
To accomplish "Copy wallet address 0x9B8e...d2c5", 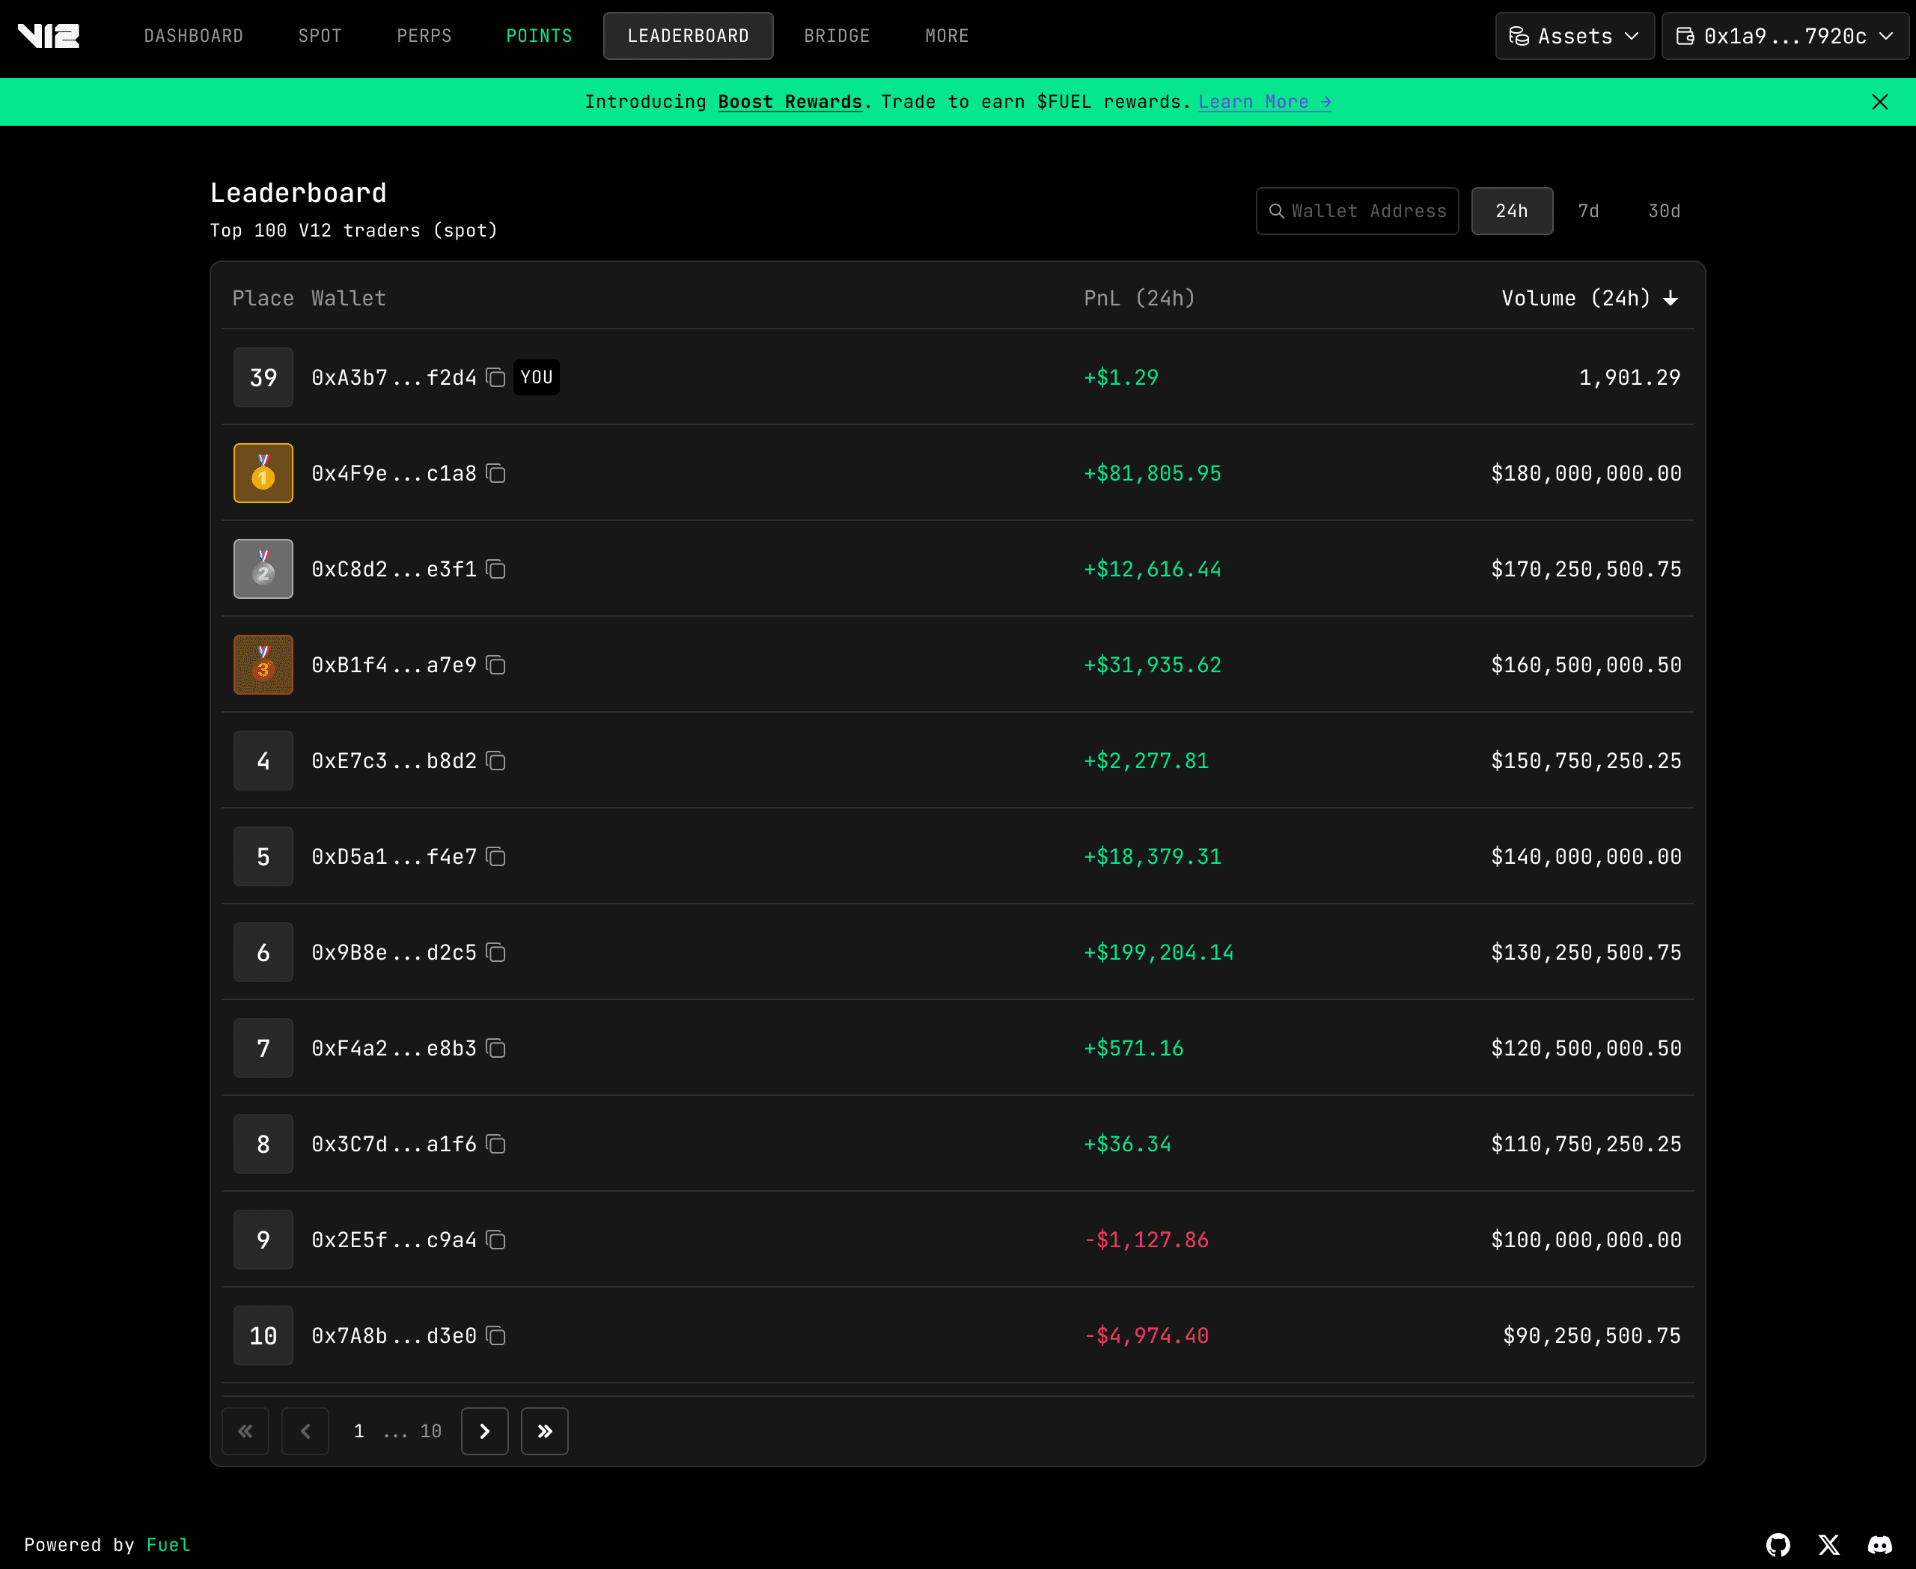I will click(495, 951).
